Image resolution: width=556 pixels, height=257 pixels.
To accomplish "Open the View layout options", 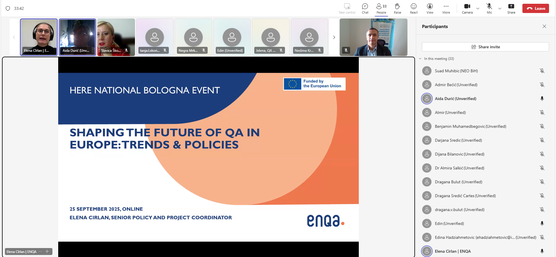I will (430, 8).
